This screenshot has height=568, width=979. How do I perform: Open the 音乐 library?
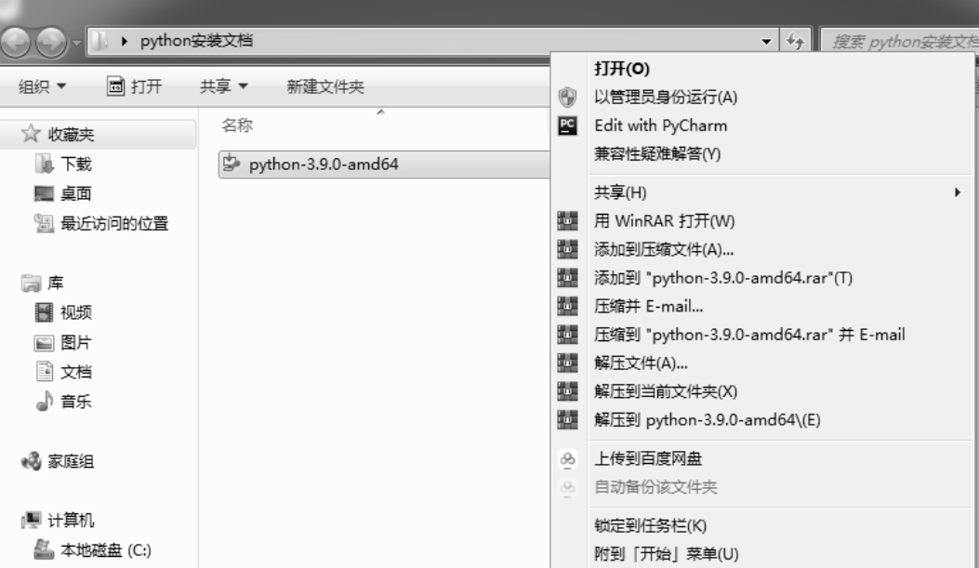(x=76, y=402)
